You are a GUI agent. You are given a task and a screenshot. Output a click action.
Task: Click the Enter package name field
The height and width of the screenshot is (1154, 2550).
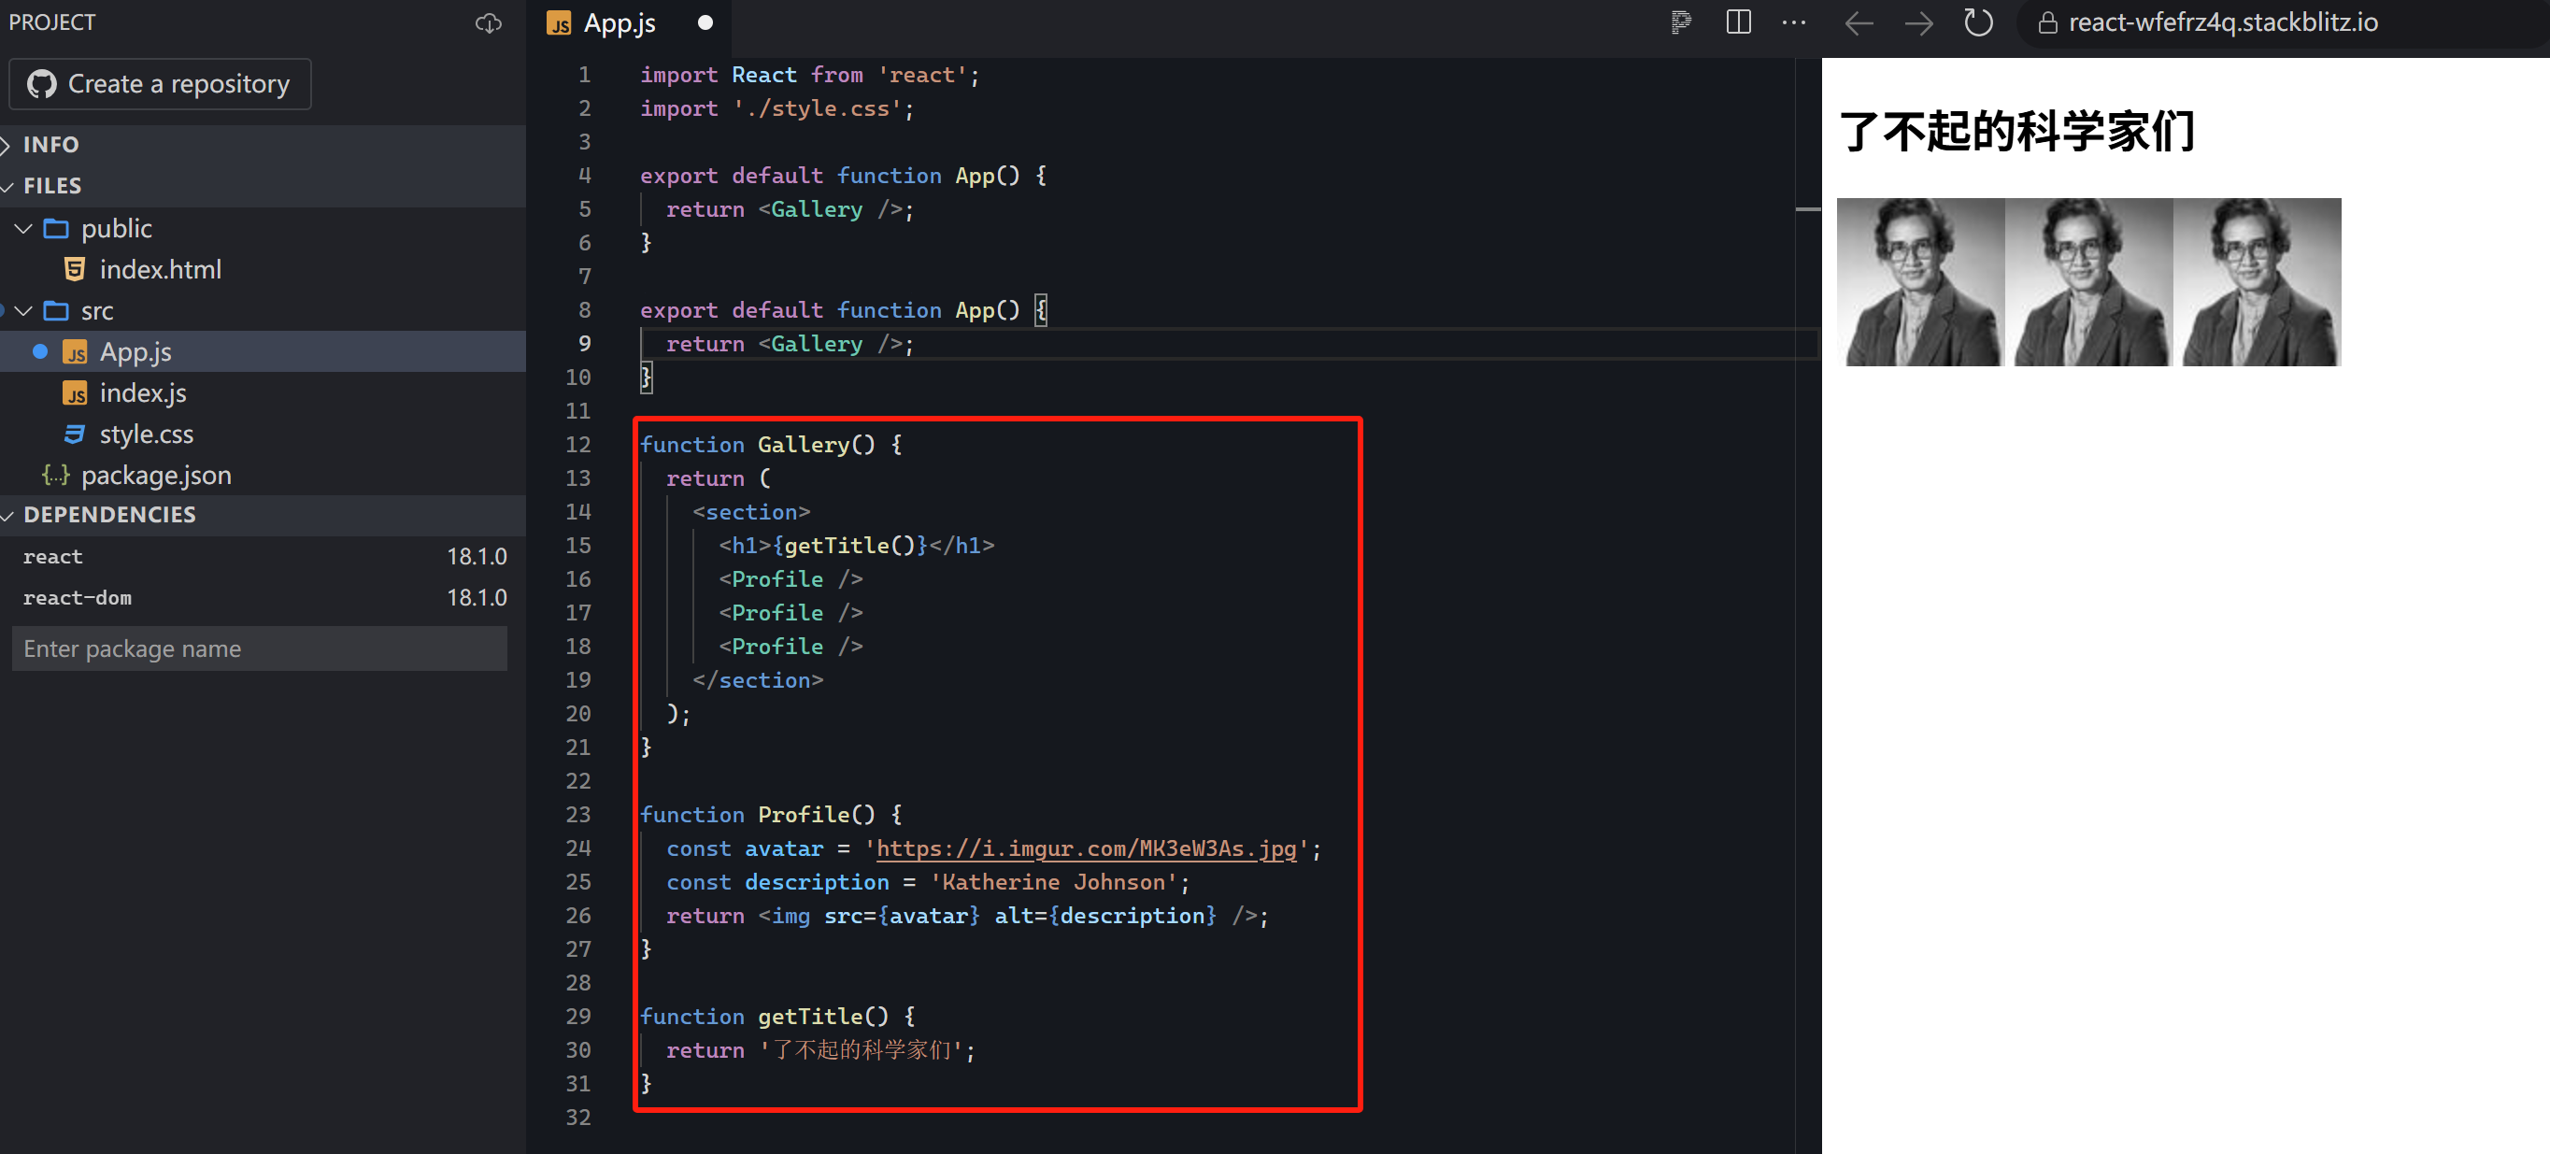coord(260,648)
